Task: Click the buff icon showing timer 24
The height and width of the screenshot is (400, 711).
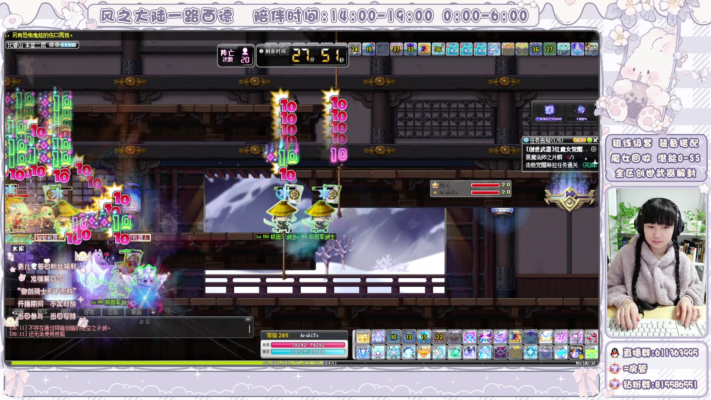Action: 355,49
